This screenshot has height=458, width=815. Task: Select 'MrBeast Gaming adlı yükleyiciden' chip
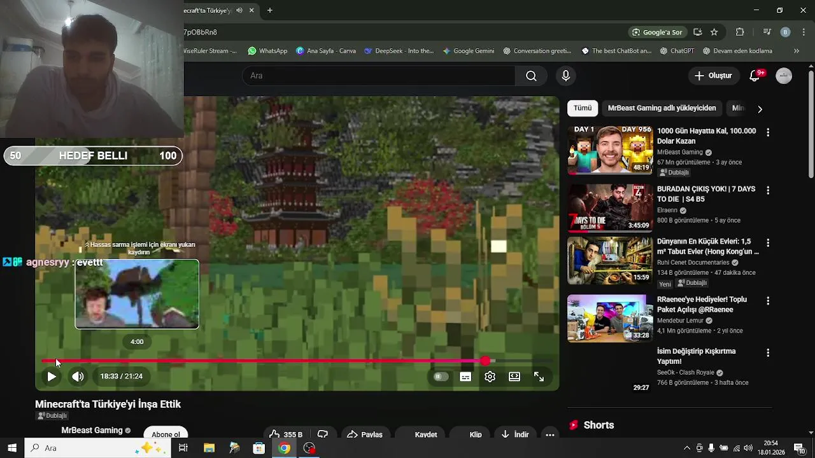[x=662, y=108]
